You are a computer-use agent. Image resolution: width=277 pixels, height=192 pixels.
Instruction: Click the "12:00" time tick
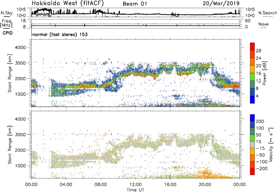click(x=135, y=185)
